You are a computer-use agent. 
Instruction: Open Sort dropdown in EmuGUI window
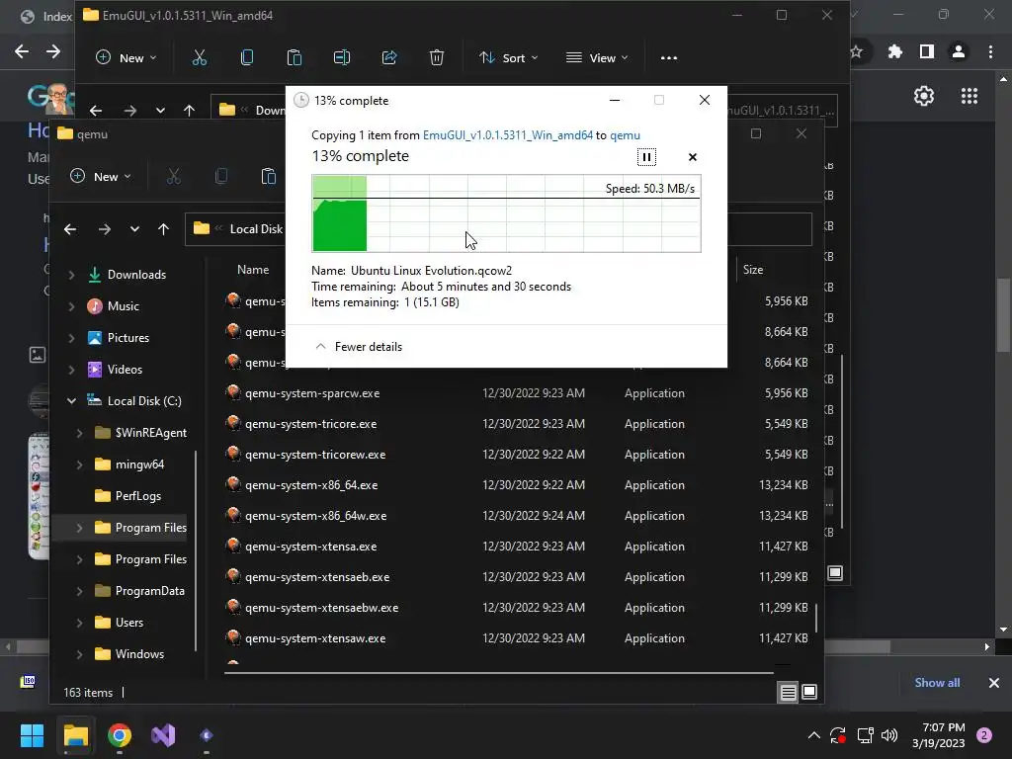point(508,58)
